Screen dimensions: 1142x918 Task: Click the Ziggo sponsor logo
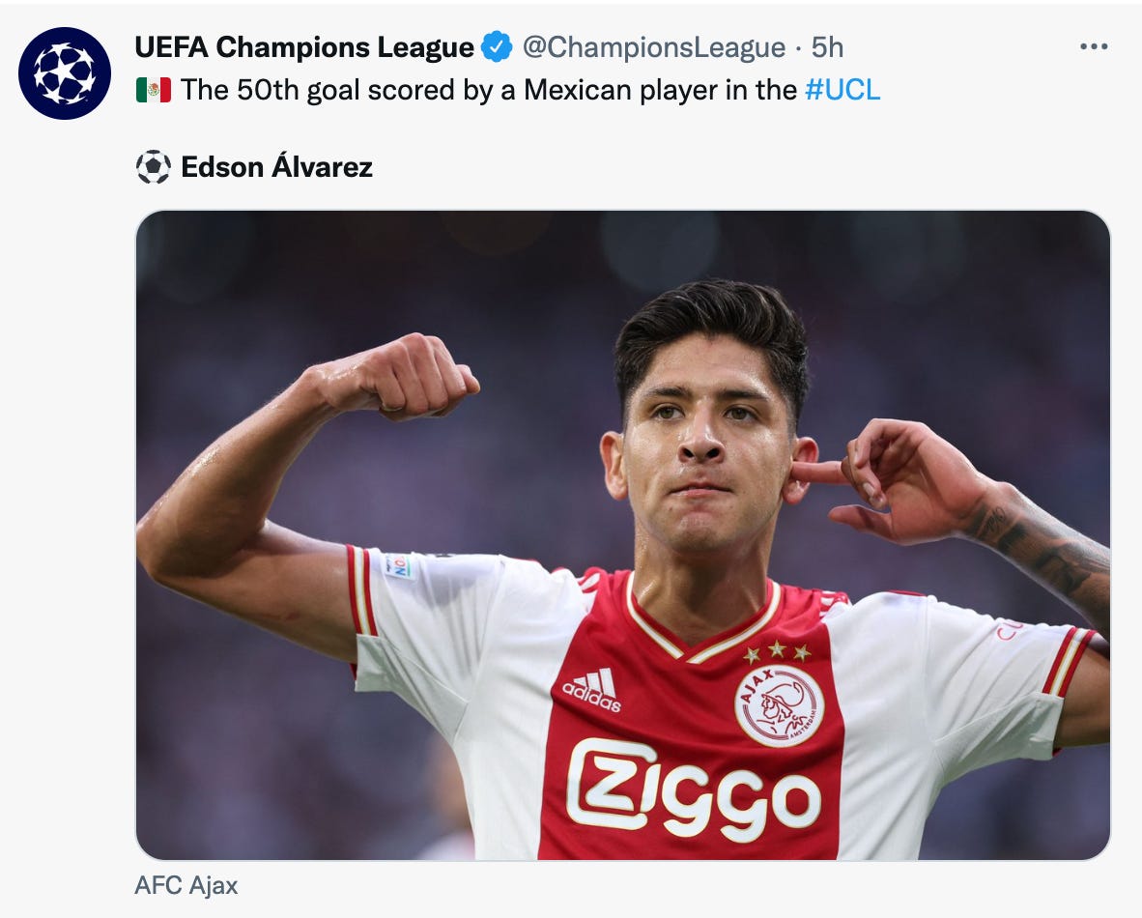click(694, 789)
